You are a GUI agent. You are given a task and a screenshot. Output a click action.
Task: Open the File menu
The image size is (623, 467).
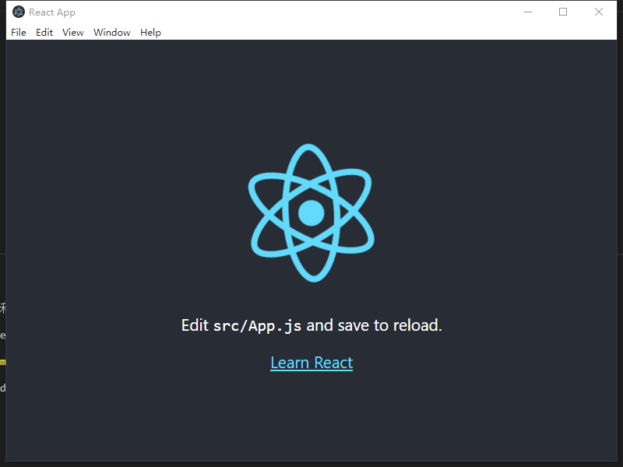coord(19,33)
